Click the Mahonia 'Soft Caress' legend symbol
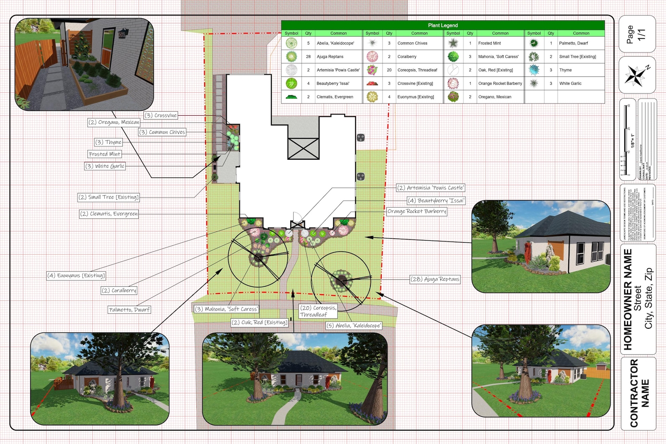Image resolution: width=666 pixels, height=444 pixels. click(x=453, y=57)
